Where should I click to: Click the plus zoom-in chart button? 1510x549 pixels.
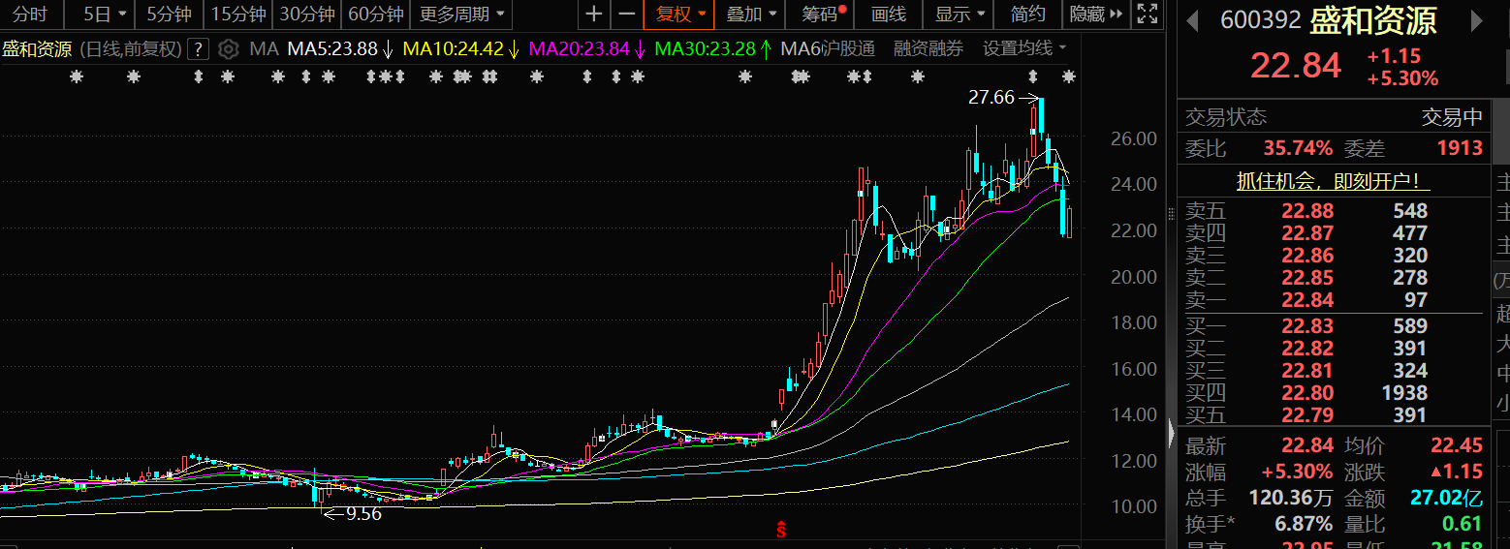pyautogui.click(x=594, y=15)
